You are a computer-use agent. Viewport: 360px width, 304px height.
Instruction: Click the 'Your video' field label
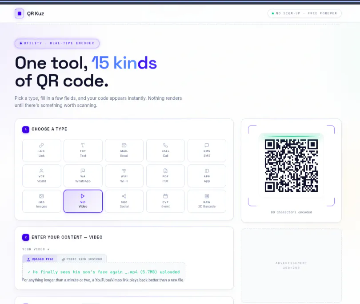pos(36,249)
